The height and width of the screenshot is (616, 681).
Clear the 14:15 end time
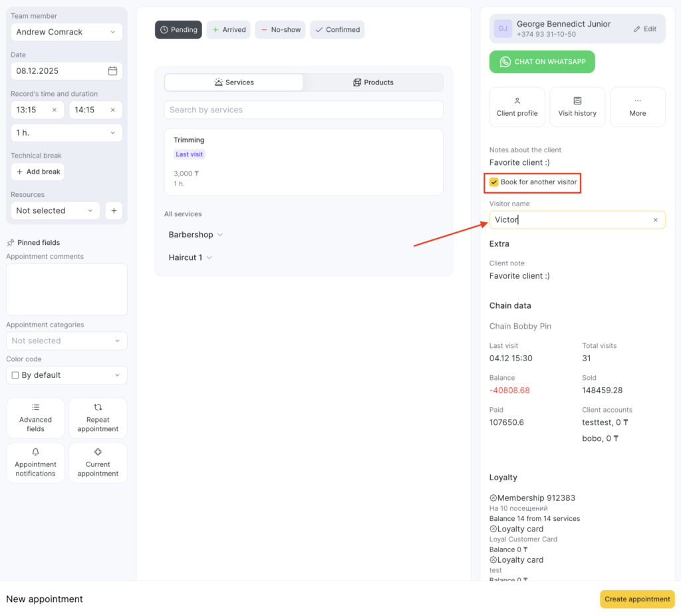pos(112,110)
